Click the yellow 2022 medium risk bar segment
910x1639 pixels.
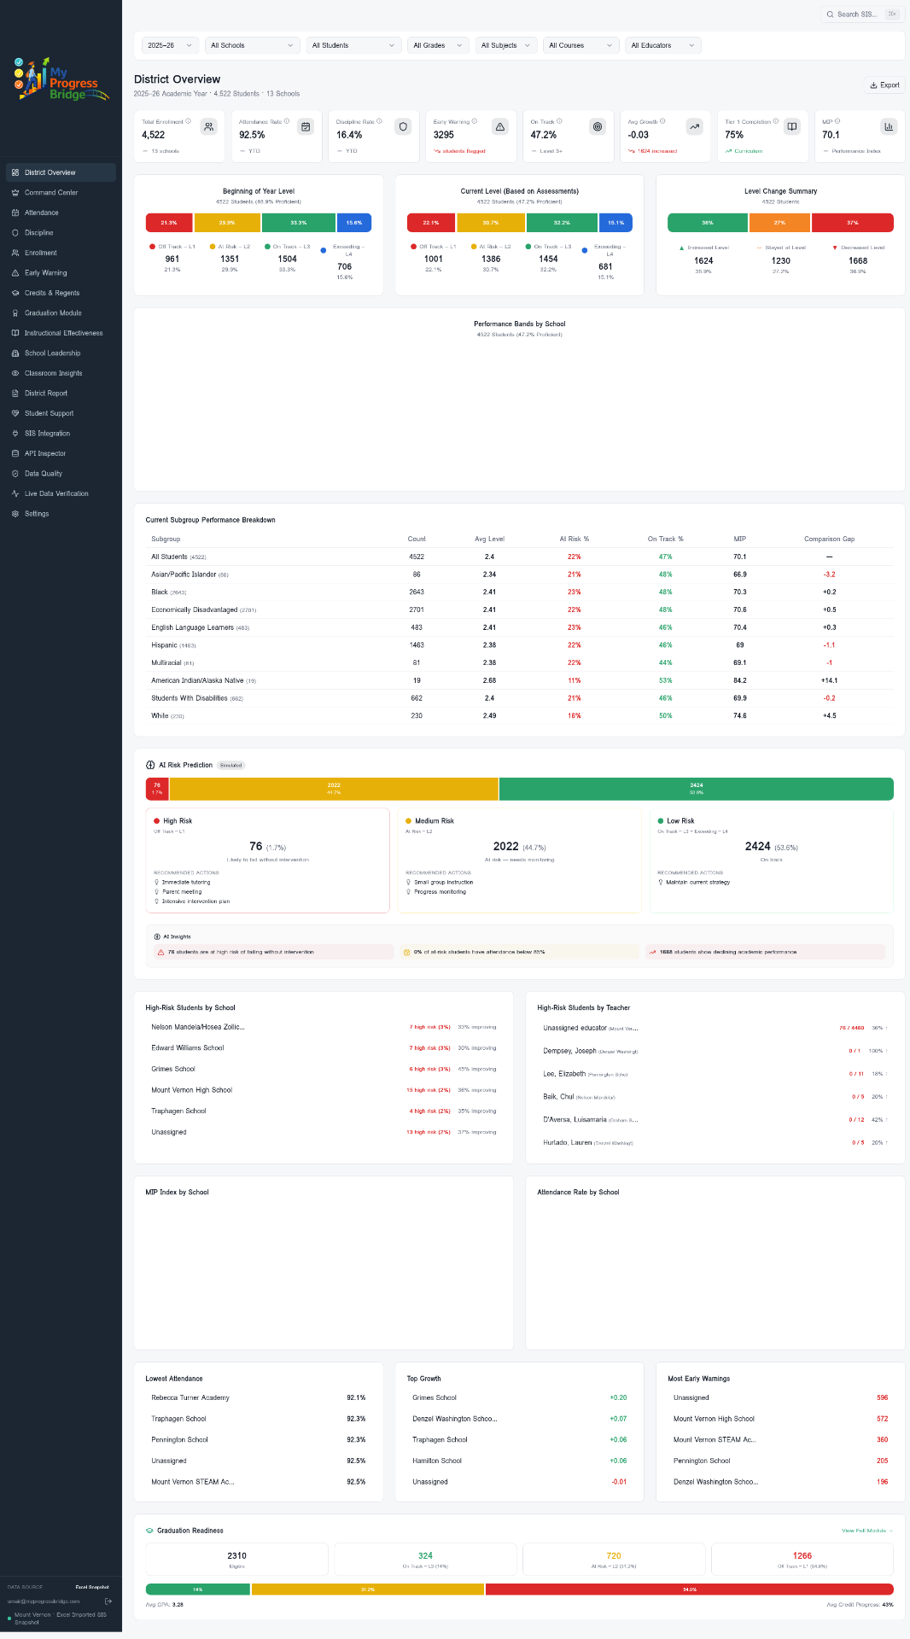click(x=334, y=789)
